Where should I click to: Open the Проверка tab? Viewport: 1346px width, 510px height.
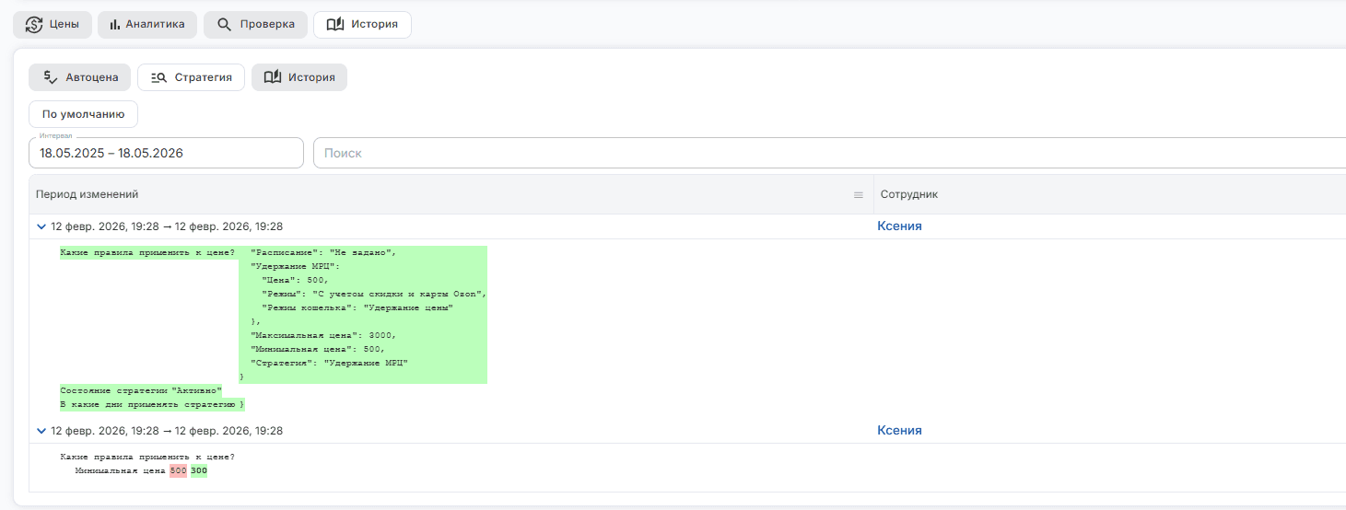point(255,25)
